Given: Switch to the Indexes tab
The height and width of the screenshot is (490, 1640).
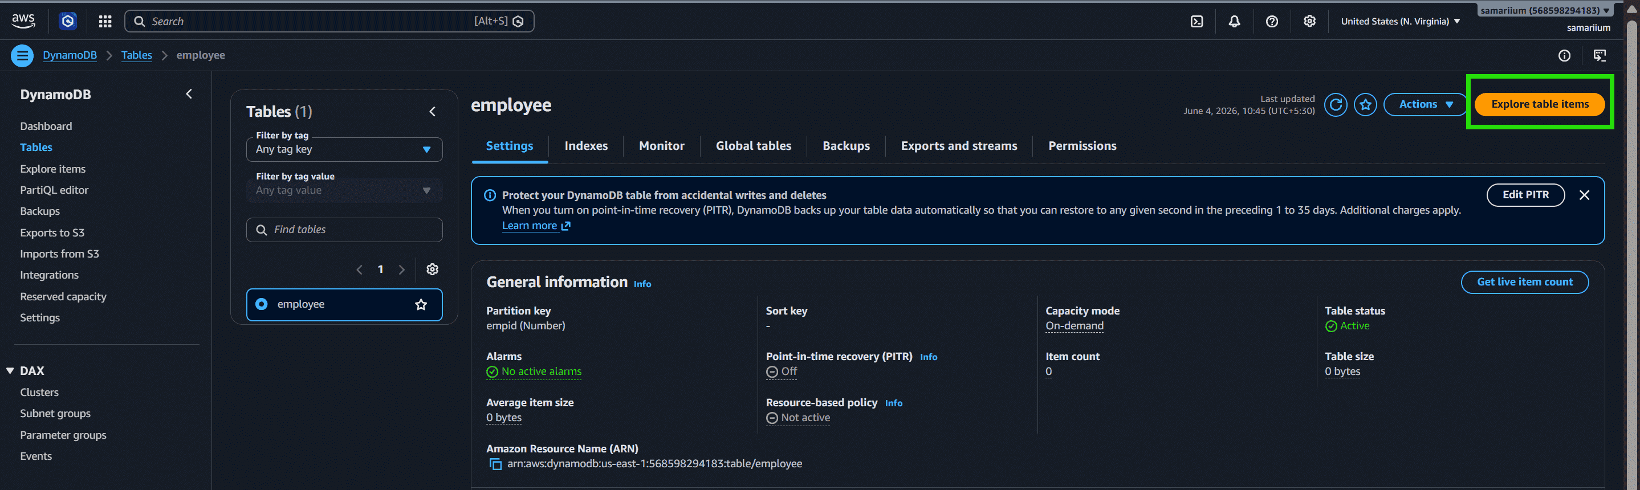Looking at the screenshot, I should [586, 146].
